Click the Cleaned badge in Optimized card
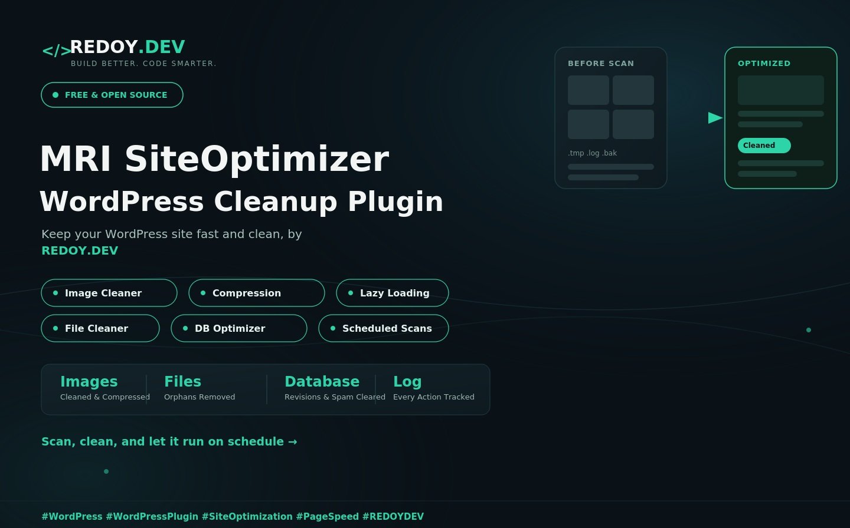Image resolution: width=850 pixels, height=528 pixels. [x=764, y=146]
